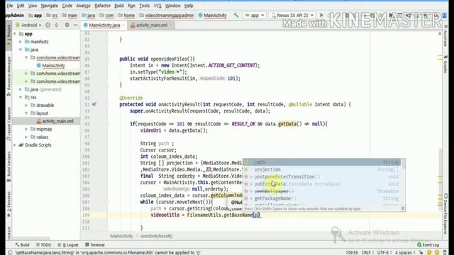Switch to the activity_main.xml editor tab
This screenshot has height=255, width=454.
click(x=151, y=25)
